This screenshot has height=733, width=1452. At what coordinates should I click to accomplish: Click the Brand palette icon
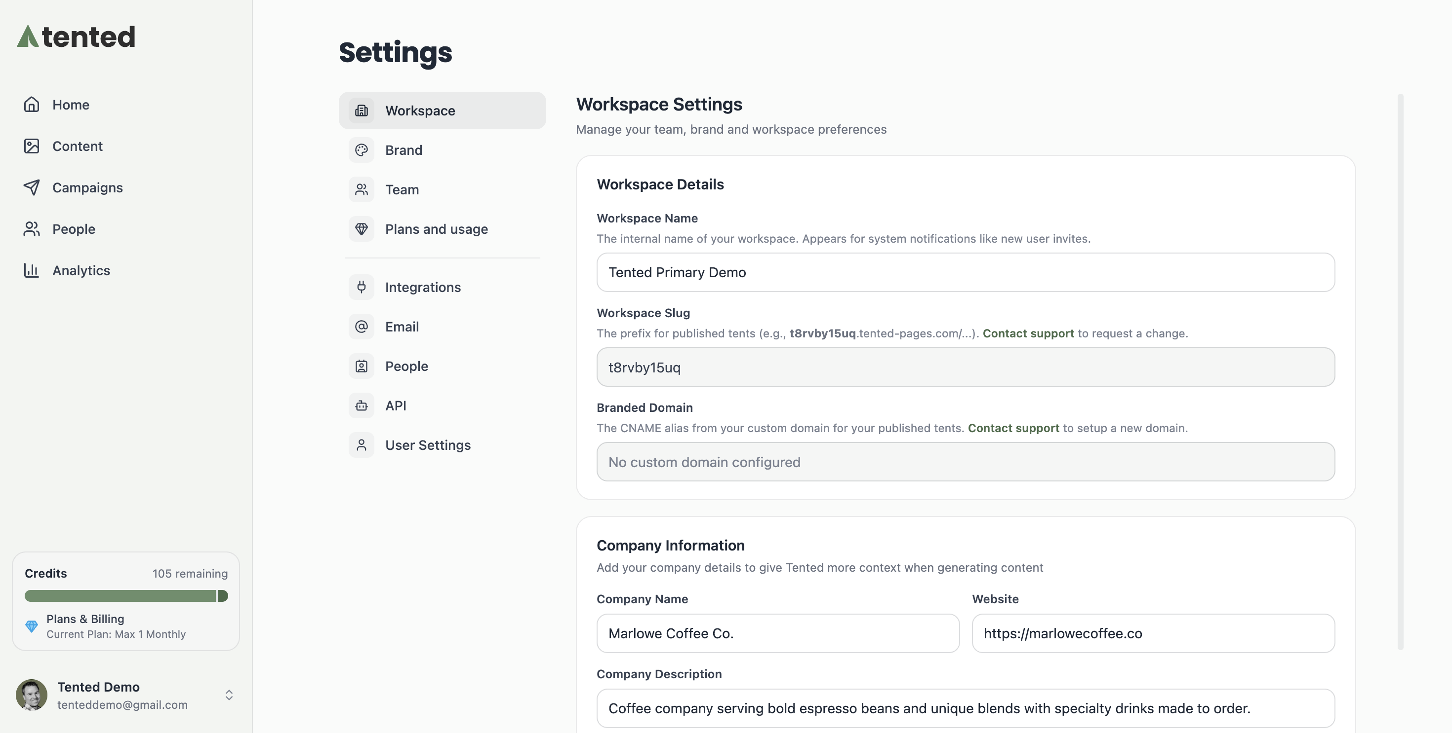pos(362,150)
